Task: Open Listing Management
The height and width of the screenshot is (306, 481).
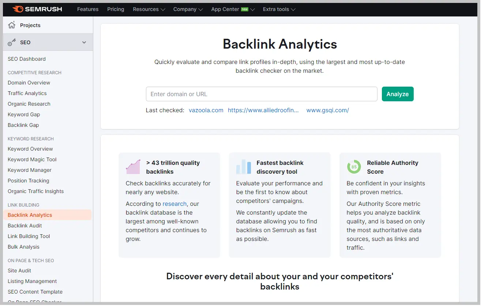Action: coord(32,281)
